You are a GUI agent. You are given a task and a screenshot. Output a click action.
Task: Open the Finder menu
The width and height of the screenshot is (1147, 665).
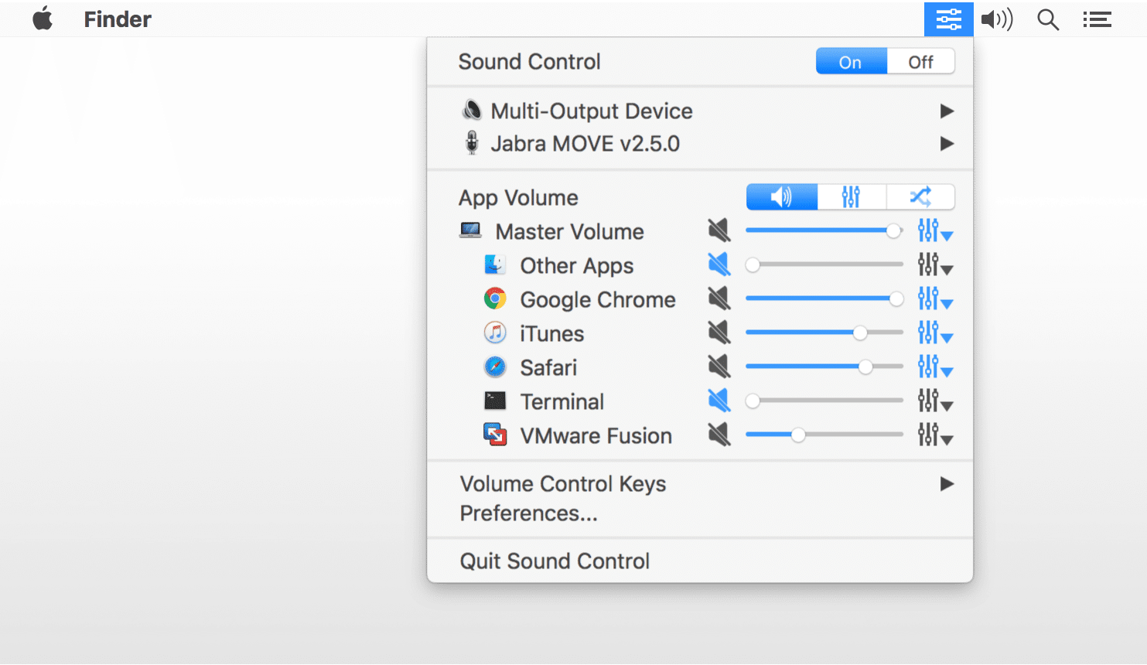(x=118, y=19)
